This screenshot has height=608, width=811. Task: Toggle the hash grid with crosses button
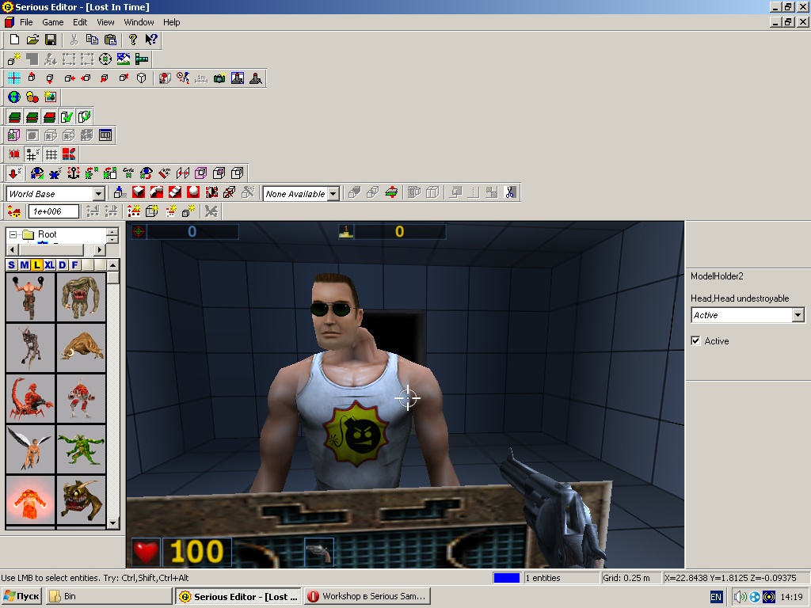pyautogui.click(x=32, y=154)
